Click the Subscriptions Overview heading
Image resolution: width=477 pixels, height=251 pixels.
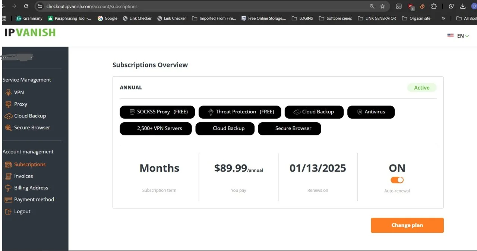(x=150, y=65)
